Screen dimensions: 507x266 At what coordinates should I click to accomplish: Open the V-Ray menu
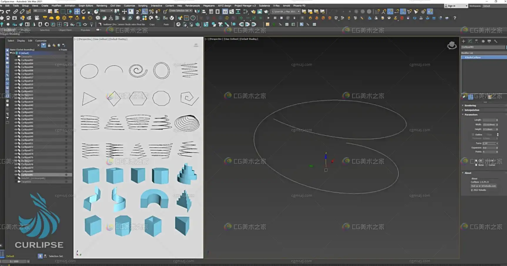(x=276, y=6)
